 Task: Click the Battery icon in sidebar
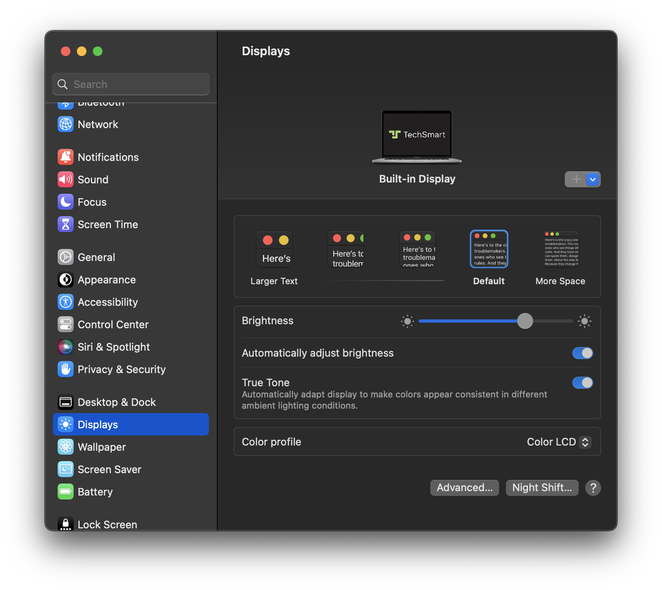[65, 492]
